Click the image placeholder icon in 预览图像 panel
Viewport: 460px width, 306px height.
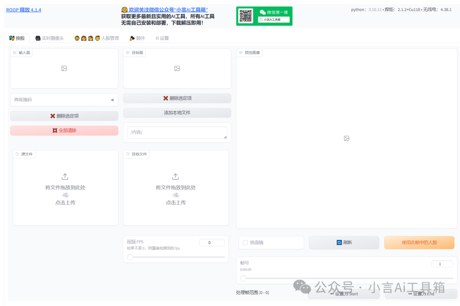tap(346, 139)
